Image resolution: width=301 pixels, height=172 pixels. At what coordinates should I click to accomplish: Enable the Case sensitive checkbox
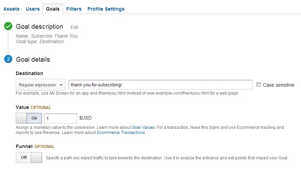click(x=258, y=85)
